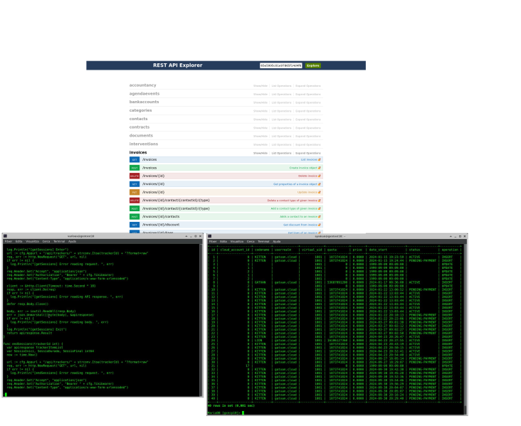Open Ajuda menu in left terminal

coord(72,241)
